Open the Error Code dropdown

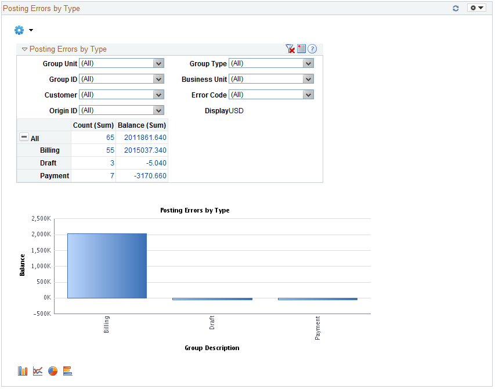point(271,95)
